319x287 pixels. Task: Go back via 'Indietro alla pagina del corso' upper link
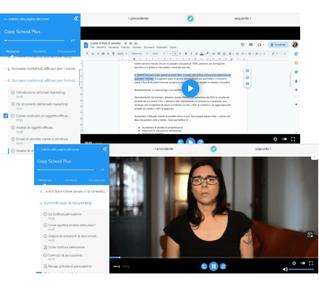pyautogui.click(x=27, y=19)
